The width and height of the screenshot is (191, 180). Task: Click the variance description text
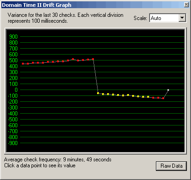tap(66, 18)
